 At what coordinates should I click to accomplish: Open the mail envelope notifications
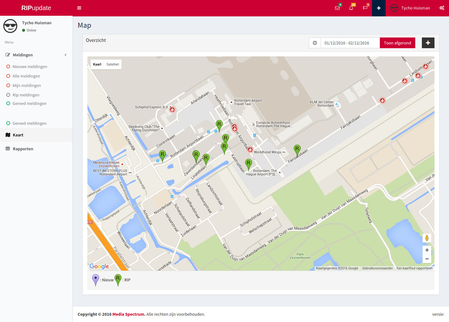point(337,8)
